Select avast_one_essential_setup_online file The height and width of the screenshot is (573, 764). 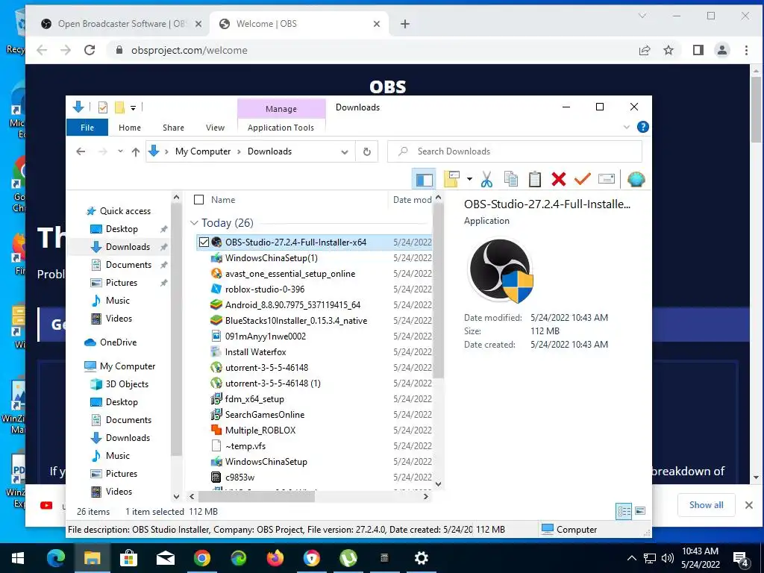point(290,273)
